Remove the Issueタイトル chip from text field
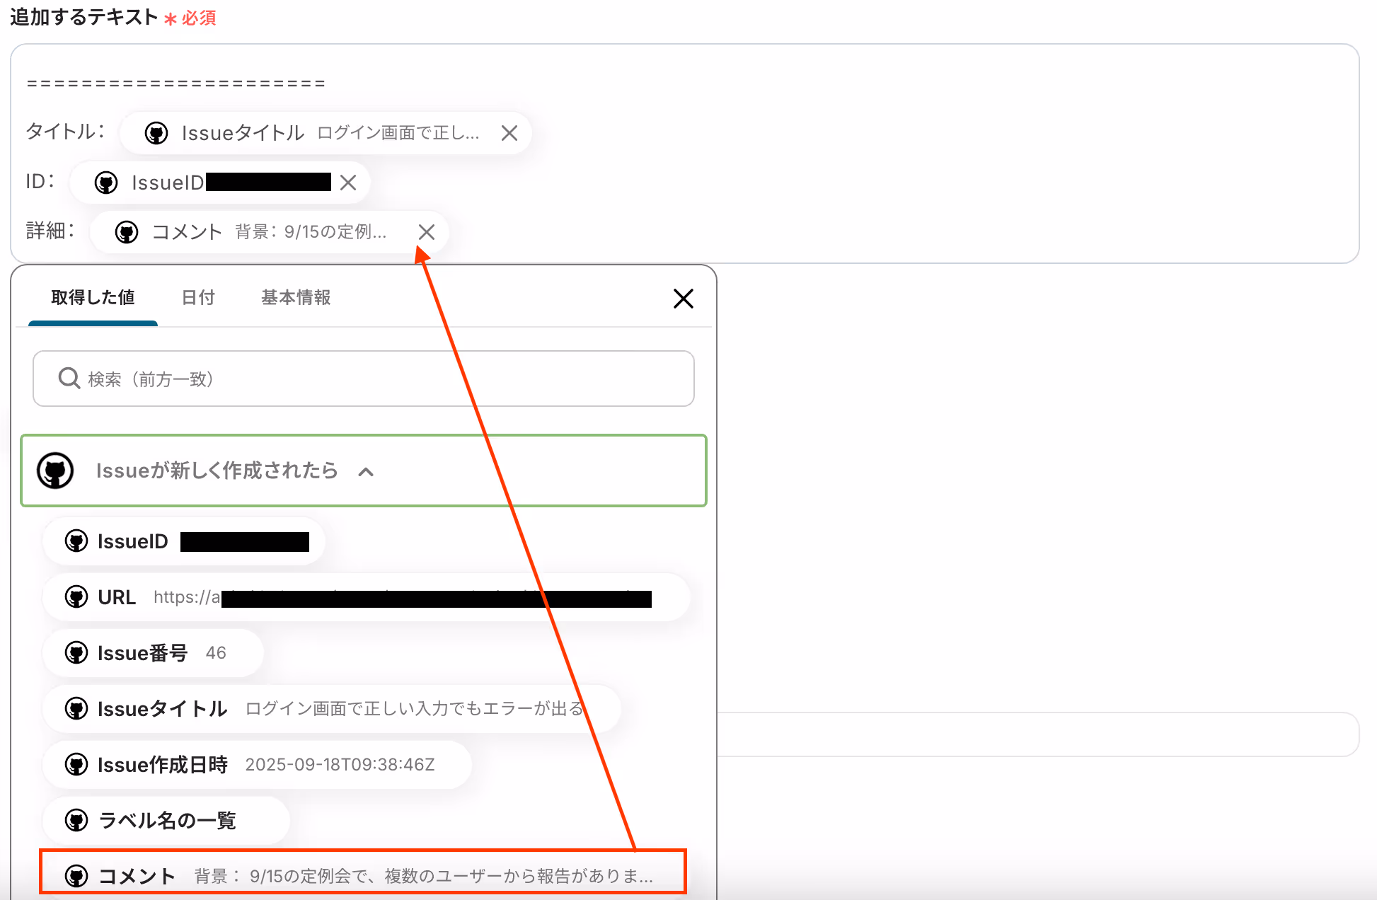This screenshot has height=900, width=1377. [509, 133]
